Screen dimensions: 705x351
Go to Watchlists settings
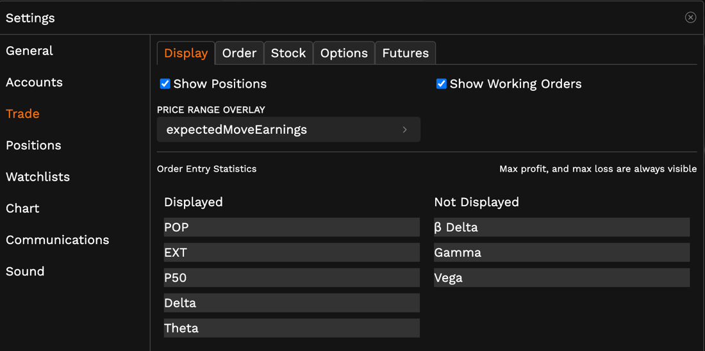tap(37, 177)
